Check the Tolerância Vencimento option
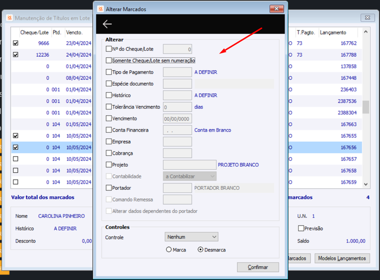The height and width of the screenshot is (280, 380). pos(109,107)
